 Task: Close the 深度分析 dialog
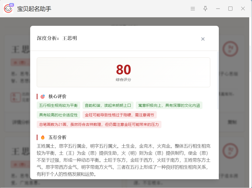click(x=203, y=39)
